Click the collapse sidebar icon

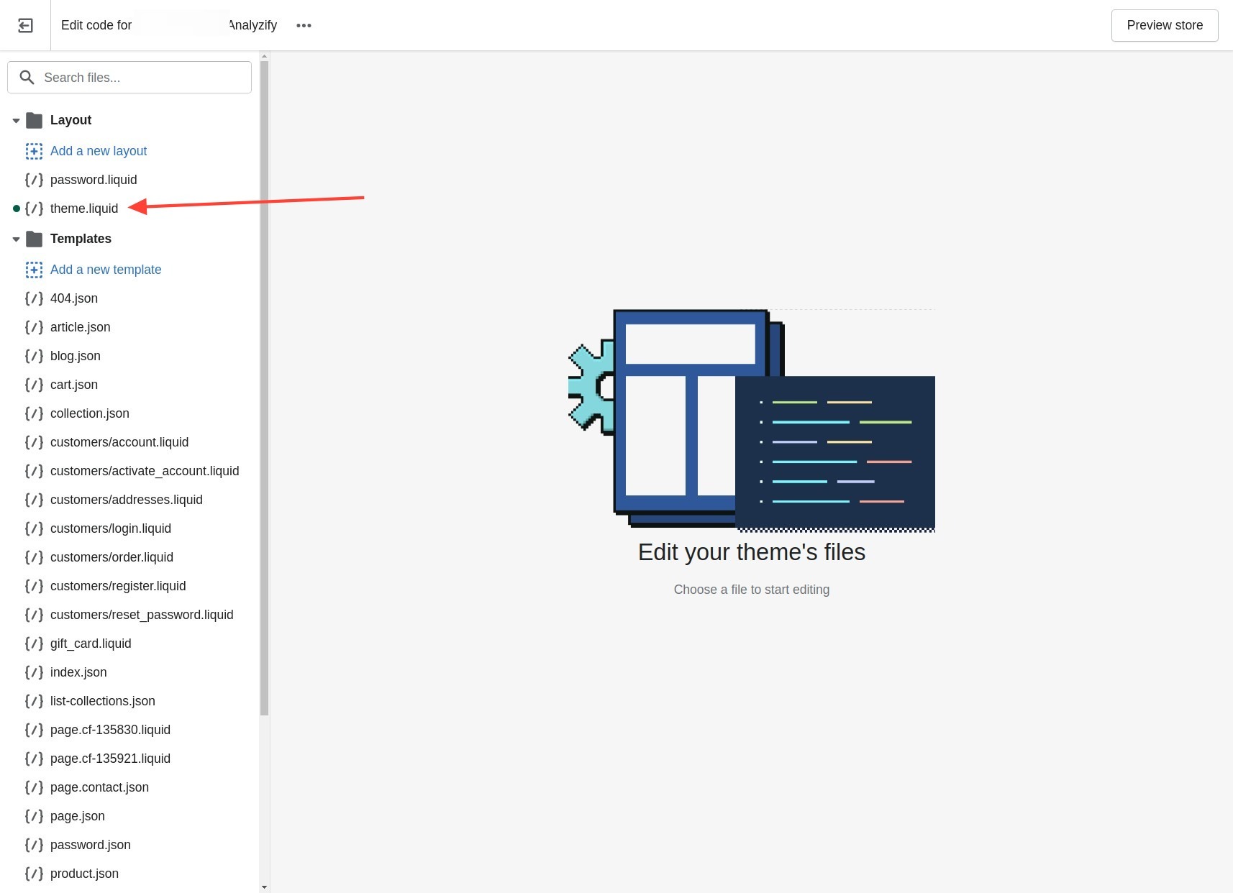(x=25, y=25)
